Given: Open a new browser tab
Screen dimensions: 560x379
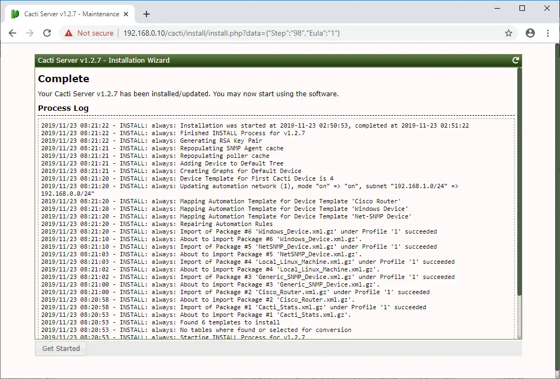Looking at the screenshot, I should tap(146, 14).
